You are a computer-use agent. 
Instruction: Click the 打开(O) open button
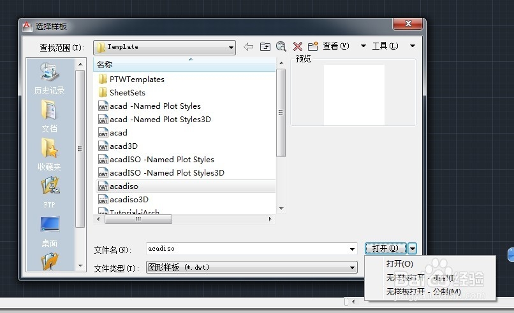(385, 249)
